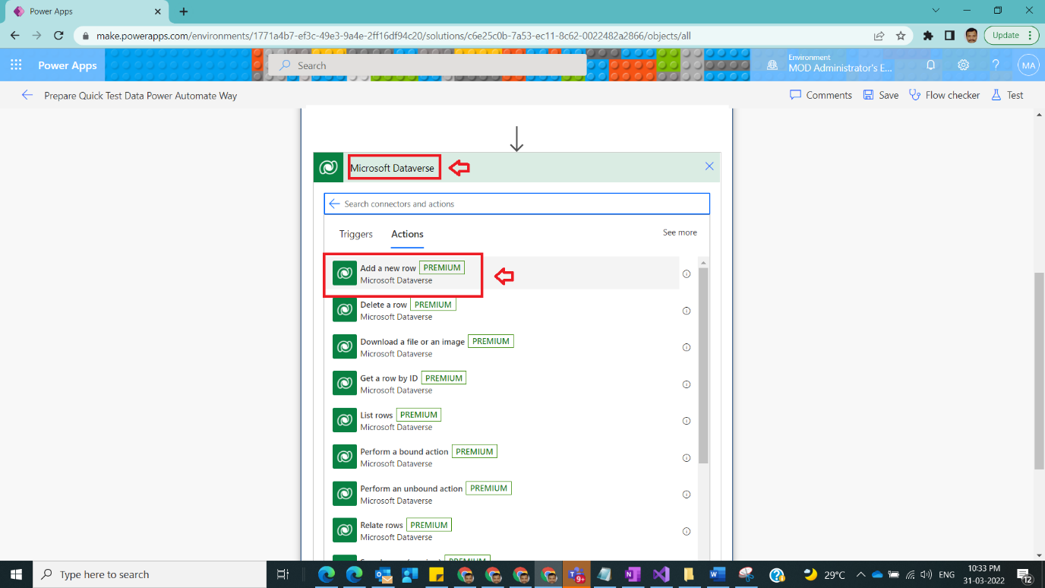The height and width of the screenshot is (588, 1045).
Task: Open the Comments panel
Action: (x=820, y=94)
